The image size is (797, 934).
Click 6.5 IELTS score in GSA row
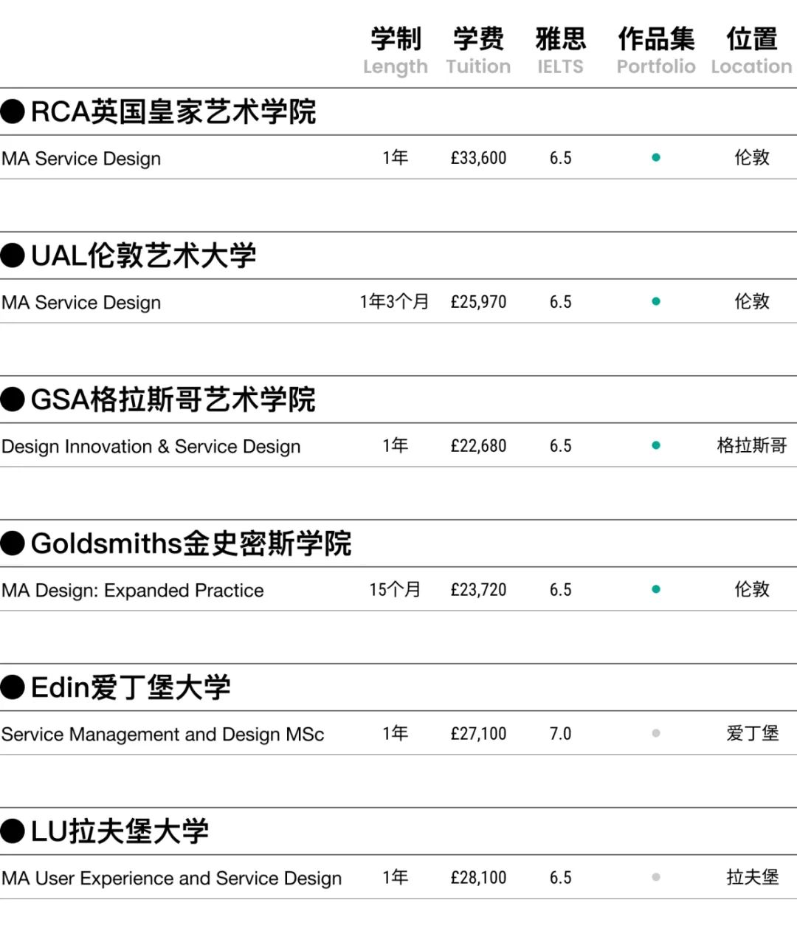(x=561, y=446)
